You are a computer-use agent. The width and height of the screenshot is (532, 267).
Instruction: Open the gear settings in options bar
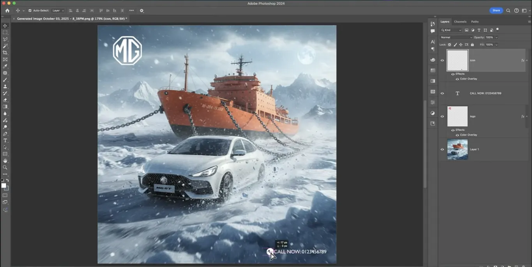[141, 11]
